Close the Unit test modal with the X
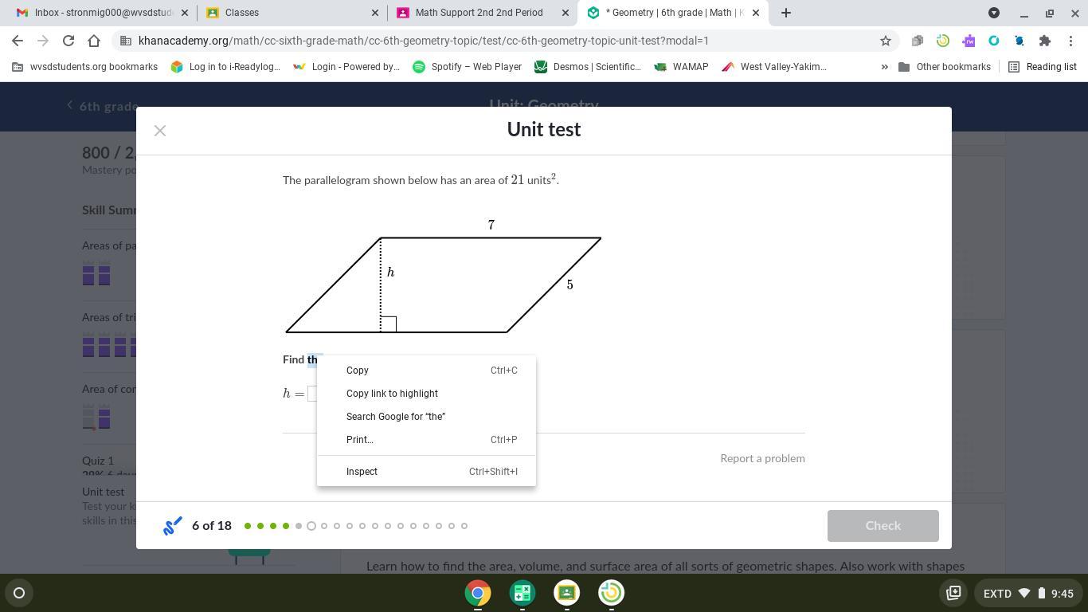The image size is (1088, 612). [160, 131]
